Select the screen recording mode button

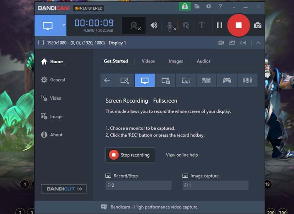pos(48,25)
